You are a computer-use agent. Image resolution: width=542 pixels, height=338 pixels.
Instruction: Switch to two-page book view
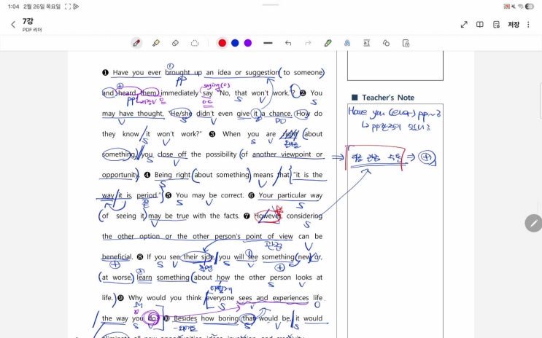click(480, 24)
